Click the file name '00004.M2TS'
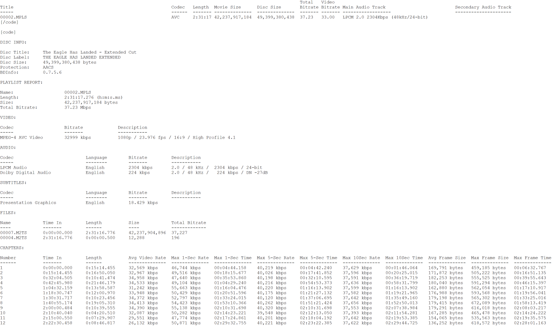Screen dimensions: 560x329 click(x=13, y=238)
